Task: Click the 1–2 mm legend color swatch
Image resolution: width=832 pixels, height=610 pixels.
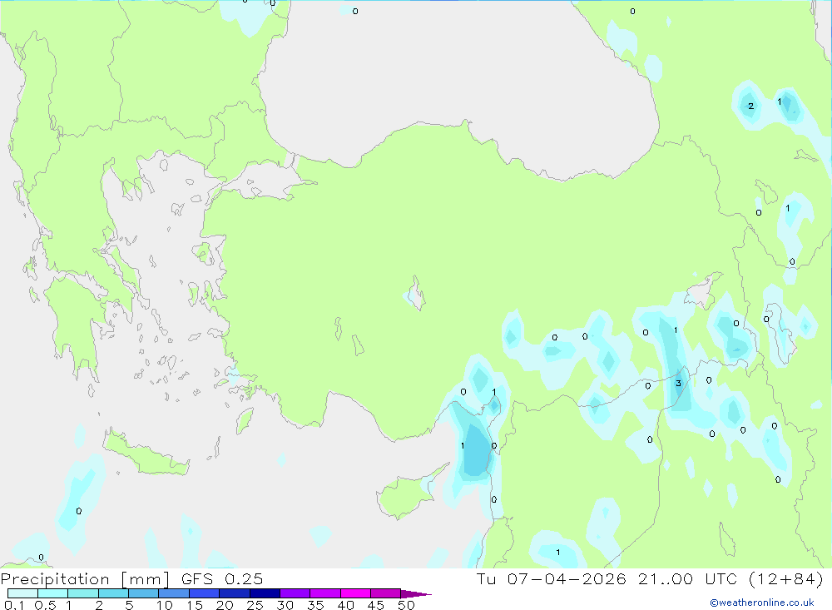Action: click(x=83, y=593)
